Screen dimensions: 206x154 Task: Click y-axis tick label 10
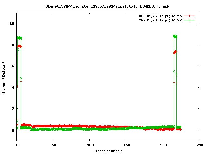[x=12, y=23]
